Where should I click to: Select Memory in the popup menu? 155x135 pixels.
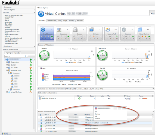coord(97,114)
